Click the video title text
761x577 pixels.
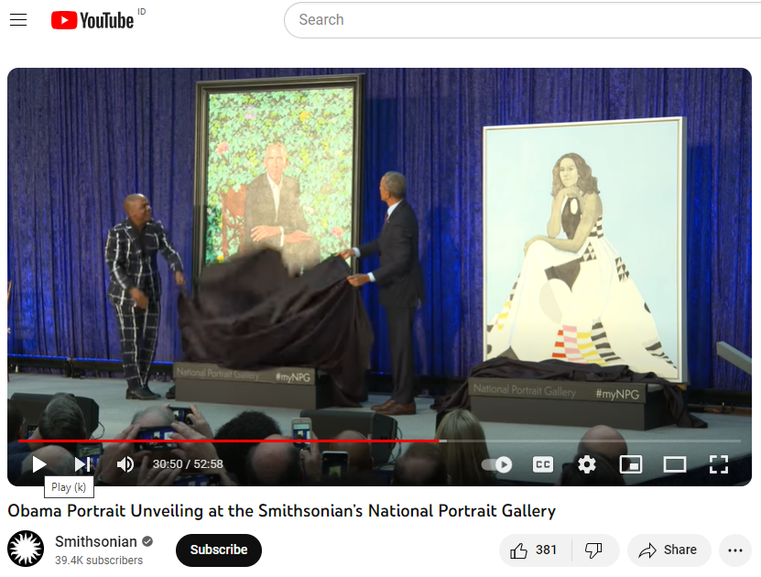pyautogui.click(x=281, y=511)
